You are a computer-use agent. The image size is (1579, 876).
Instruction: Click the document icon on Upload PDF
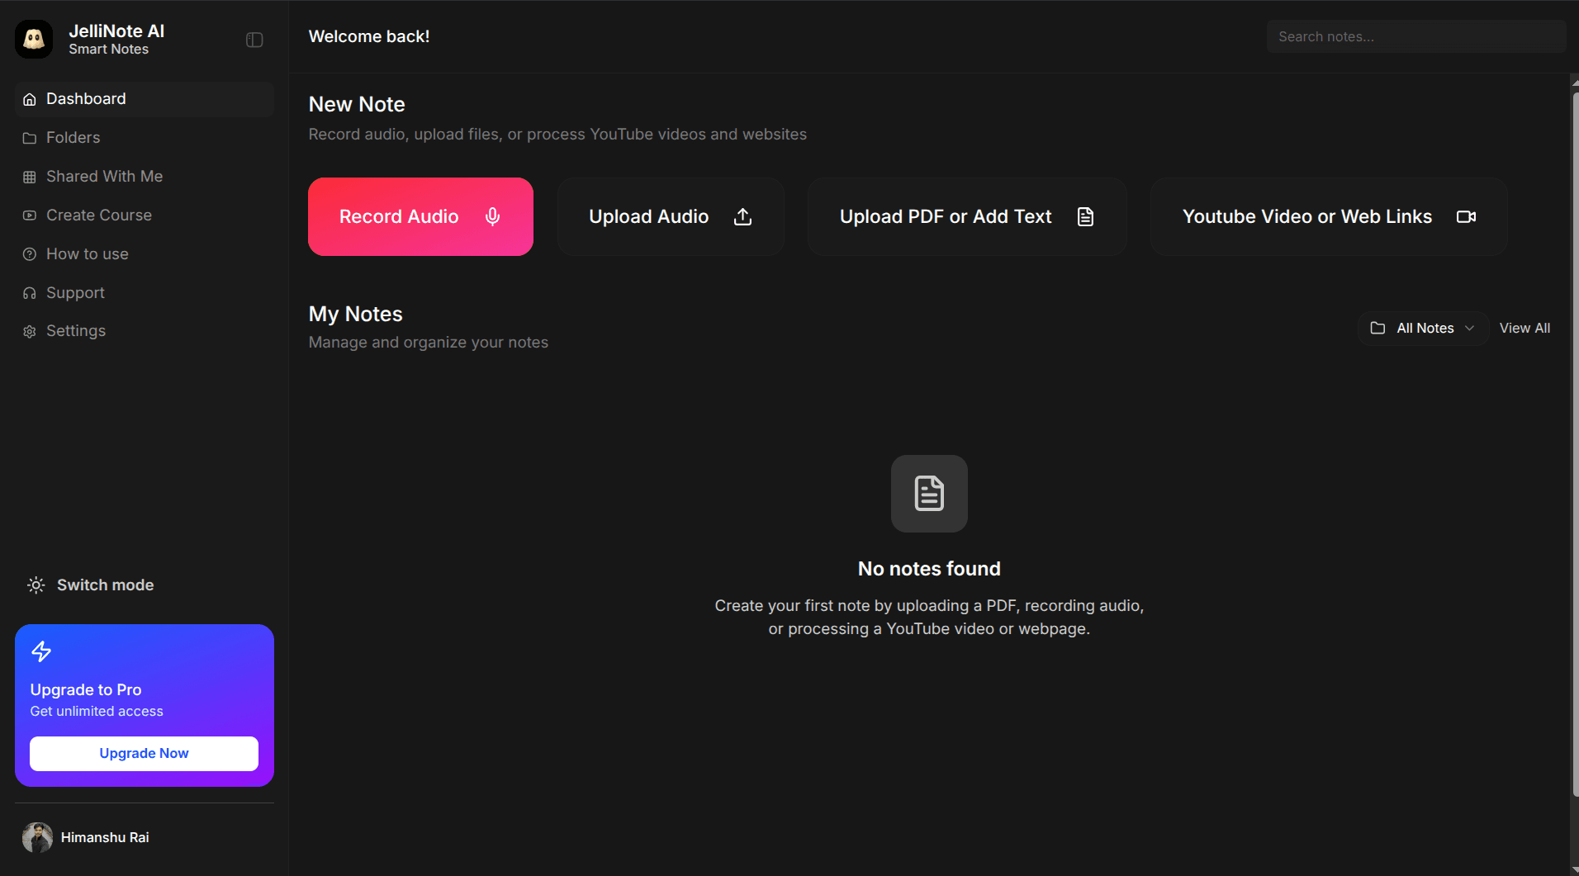tap(1085, 216)
